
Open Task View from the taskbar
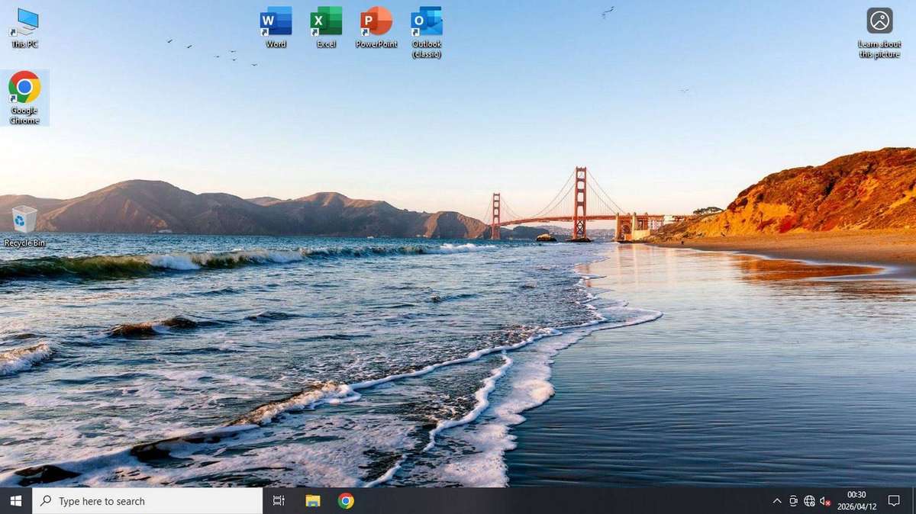[279, 501]
